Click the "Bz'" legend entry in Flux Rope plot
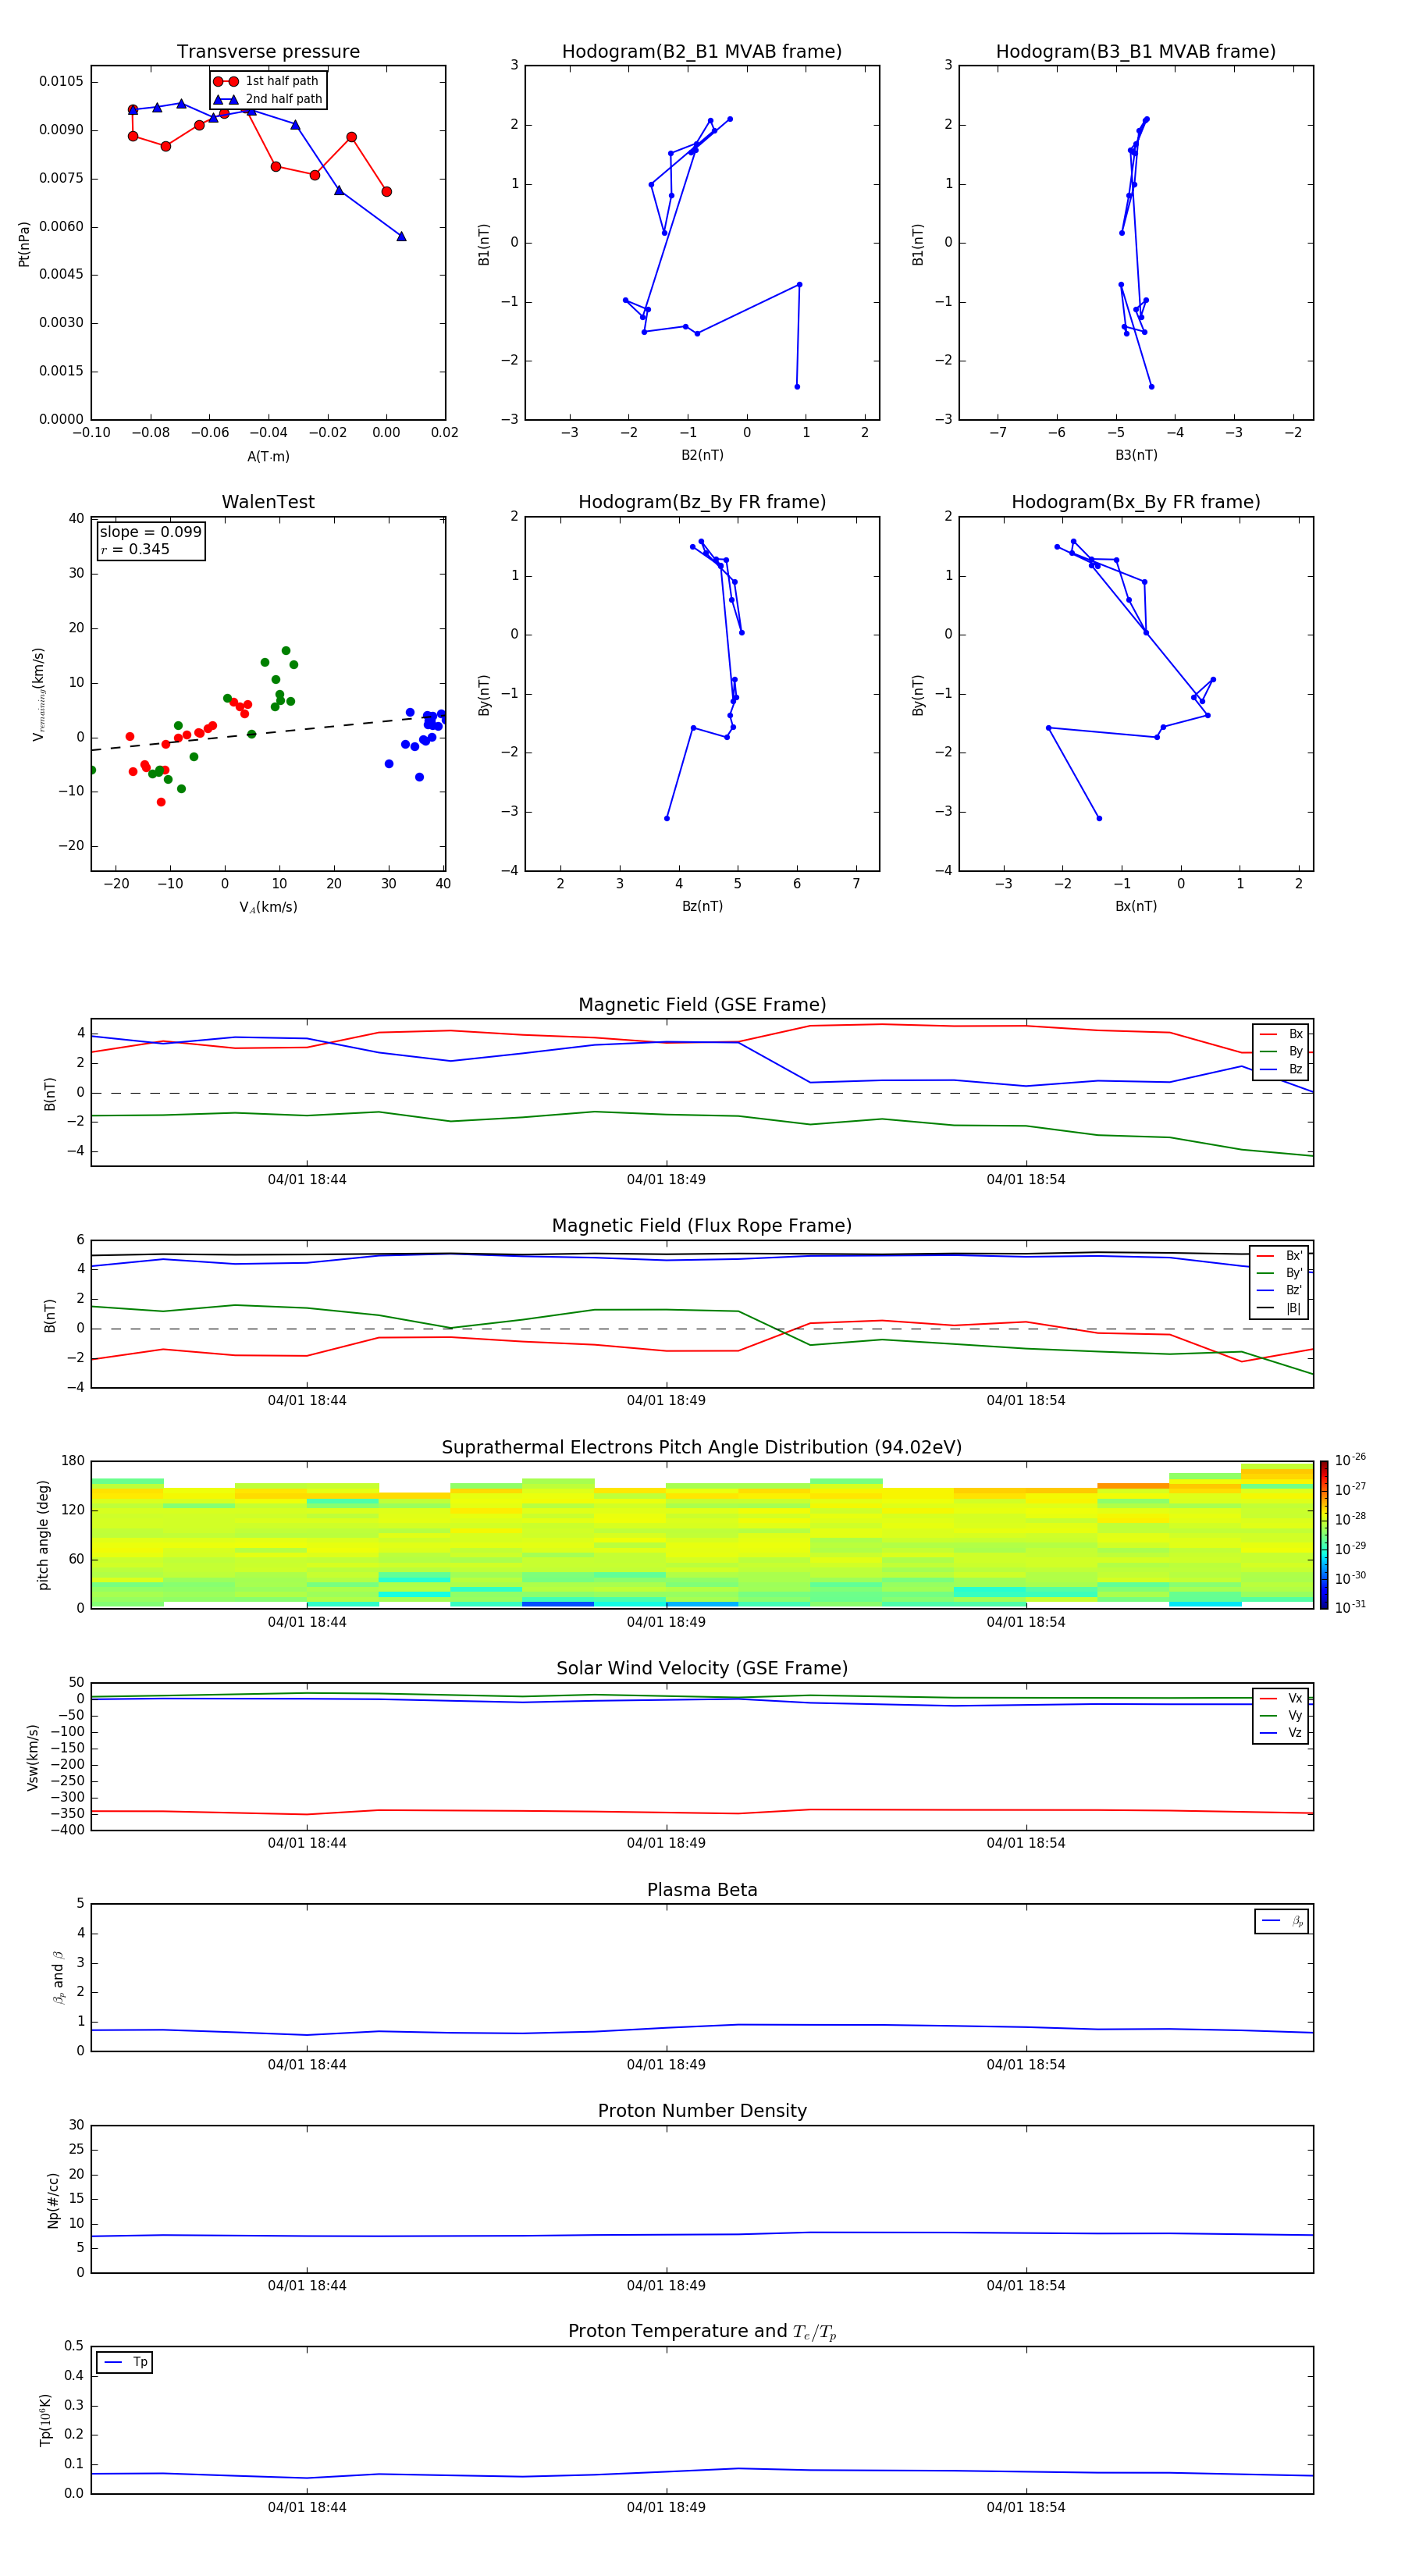The width and height of the screenshot is (1405, 2576). click(1280, 1290)
